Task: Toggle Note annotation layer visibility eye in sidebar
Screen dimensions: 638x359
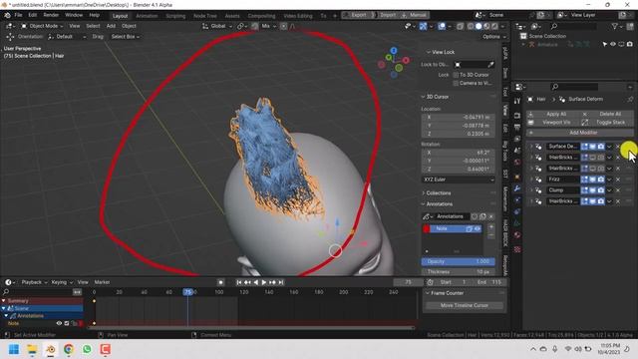Action: [x=478, y=228]
